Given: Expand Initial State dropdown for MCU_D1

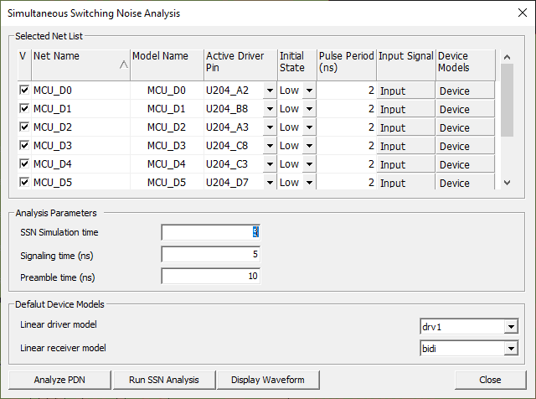Looking at the screenshot, I should (309, 109).
